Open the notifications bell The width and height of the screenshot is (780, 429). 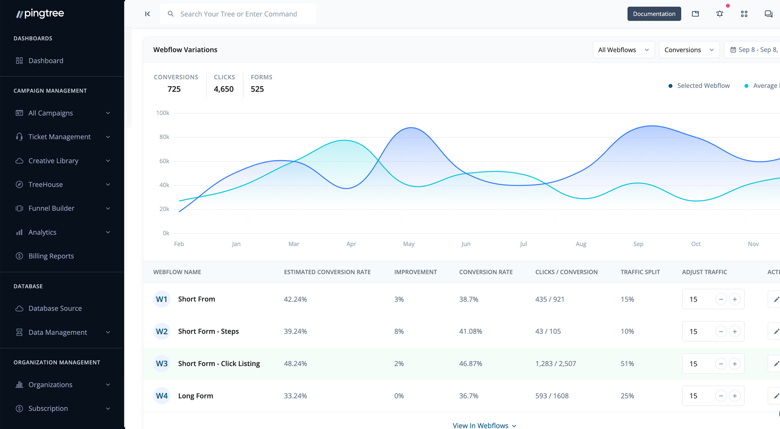720,14
